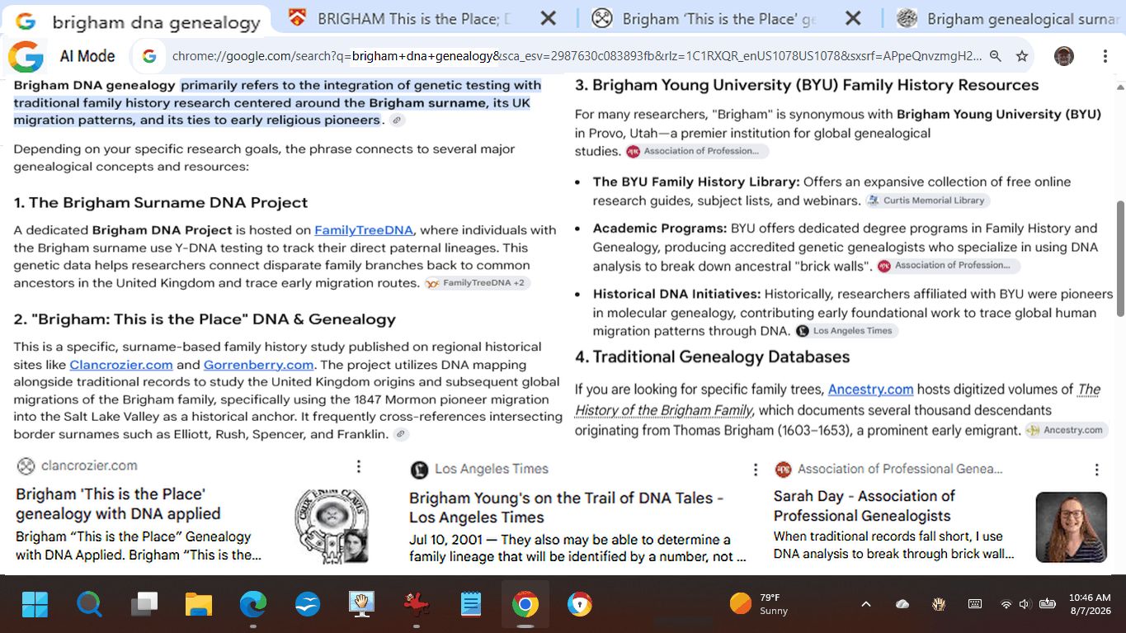Open the 'Sarah Day' result title

point(864,506)
